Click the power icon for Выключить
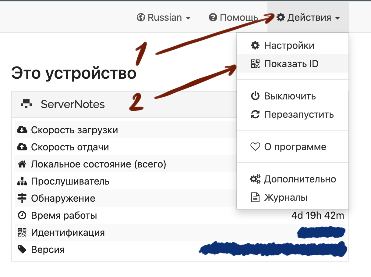The image size is (371, 277). pos(255,96)
